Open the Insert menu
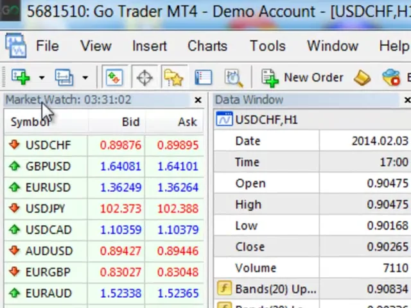The image size is (411, 308). [150, 46]
